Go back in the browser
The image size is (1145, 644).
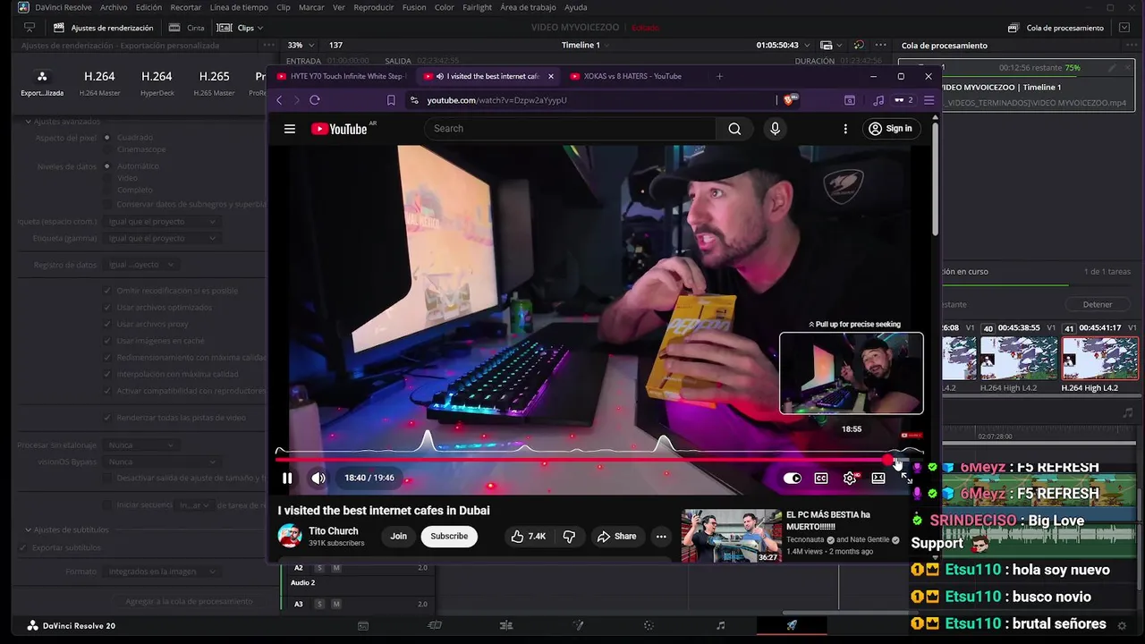click(279, 100)
